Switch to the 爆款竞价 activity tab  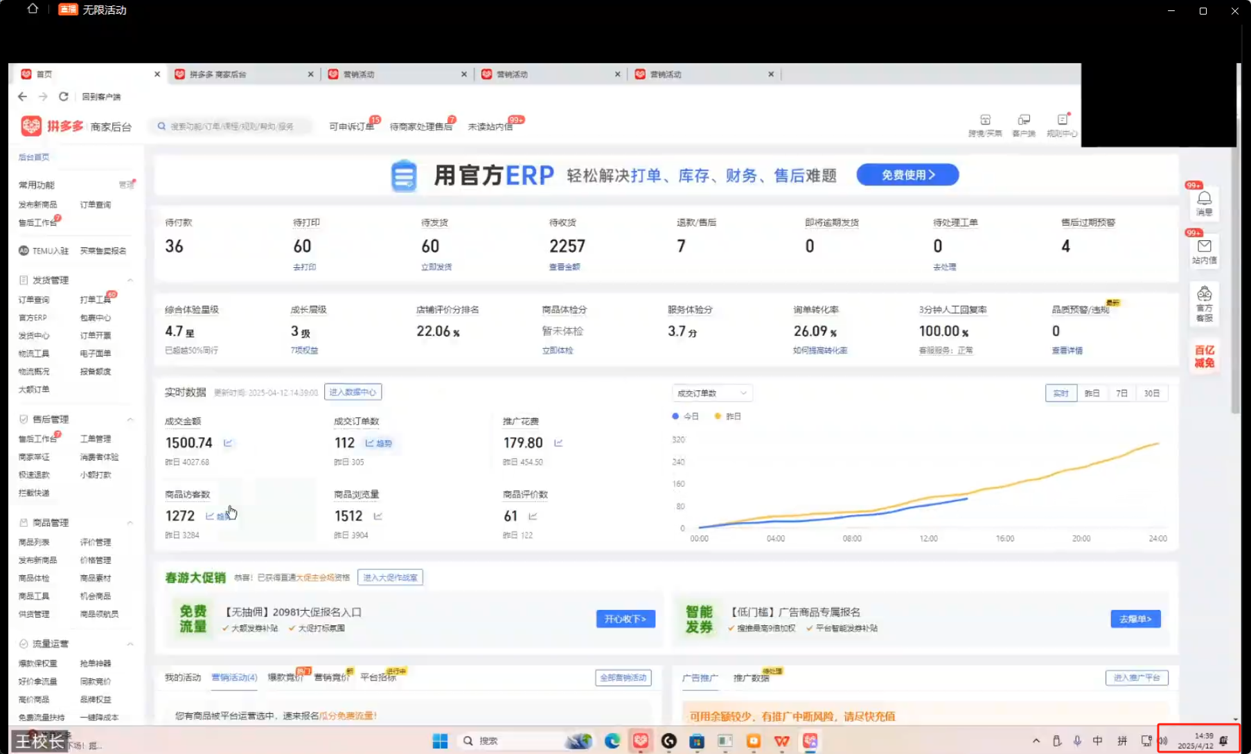(285, 677)
